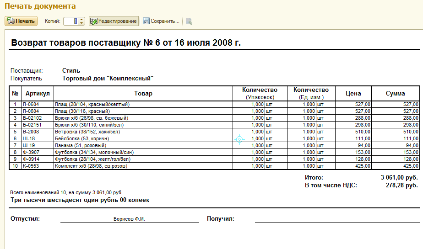Click the price cell 510,00 in Цена column
This screenshot has width=423, height=249.
pyautogui.click(x=353, y=132)
